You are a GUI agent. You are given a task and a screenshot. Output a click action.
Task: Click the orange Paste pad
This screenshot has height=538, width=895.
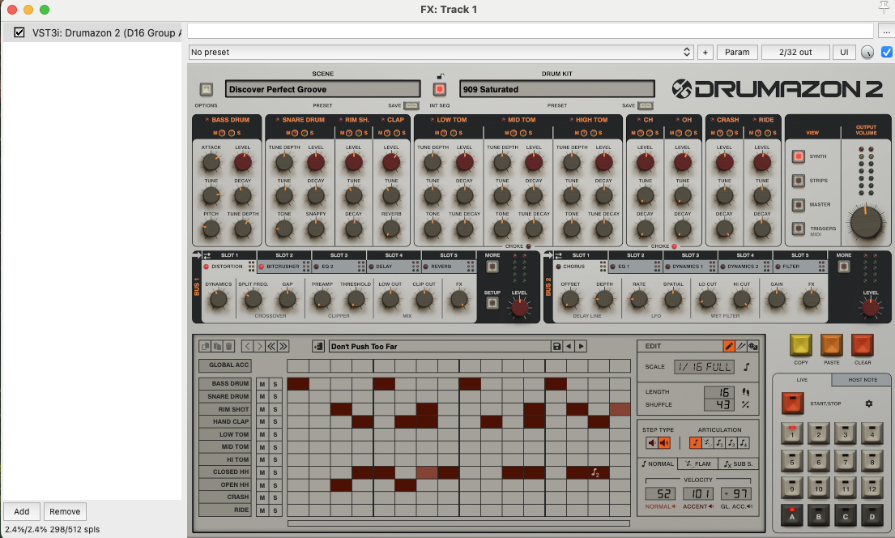click(x=832, y=345)
